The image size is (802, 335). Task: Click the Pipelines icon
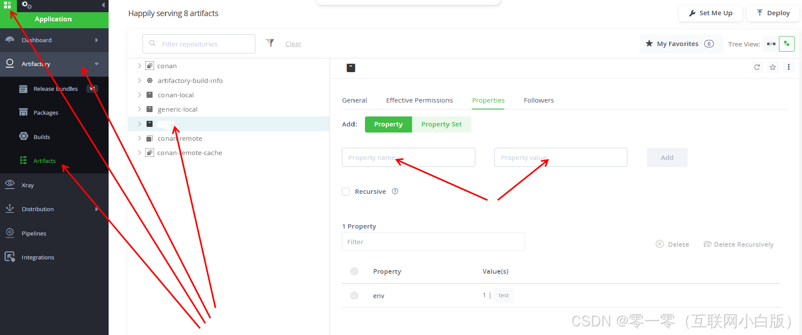tap(10, 232)
